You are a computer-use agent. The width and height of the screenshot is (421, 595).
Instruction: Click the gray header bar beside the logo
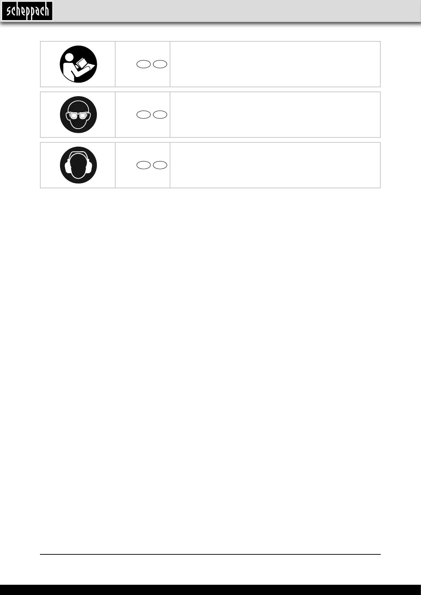coord(237,11)
